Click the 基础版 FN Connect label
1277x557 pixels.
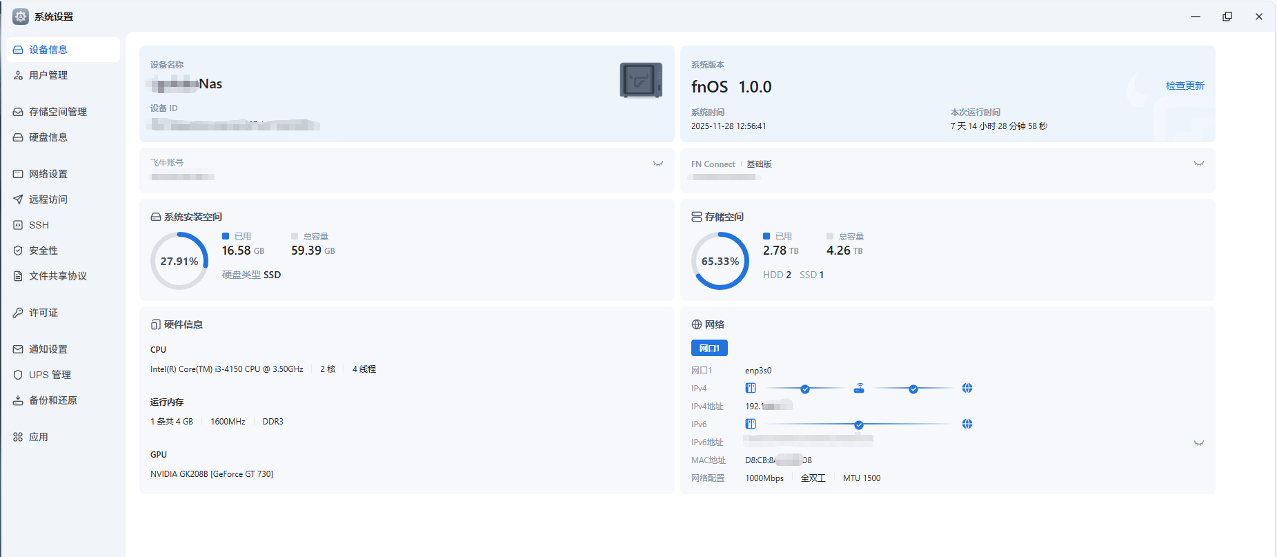click(x=759, y=164)
